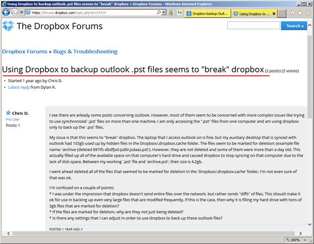The width and height of the screenshot is (314, 244).
Task: Click the browser Forward arrow button
Action: (x=15, y=13)
